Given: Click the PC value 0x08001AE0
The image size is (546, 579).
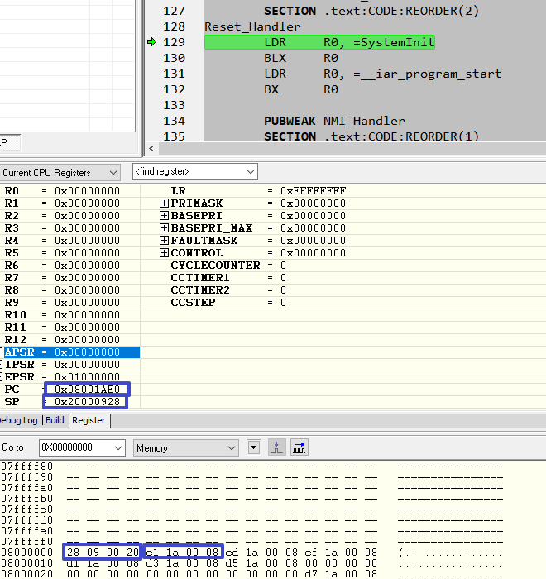Looking at the screenshot, I should click(87, 390).
